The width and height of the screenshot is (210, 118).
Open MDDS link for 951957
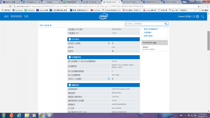152,49
